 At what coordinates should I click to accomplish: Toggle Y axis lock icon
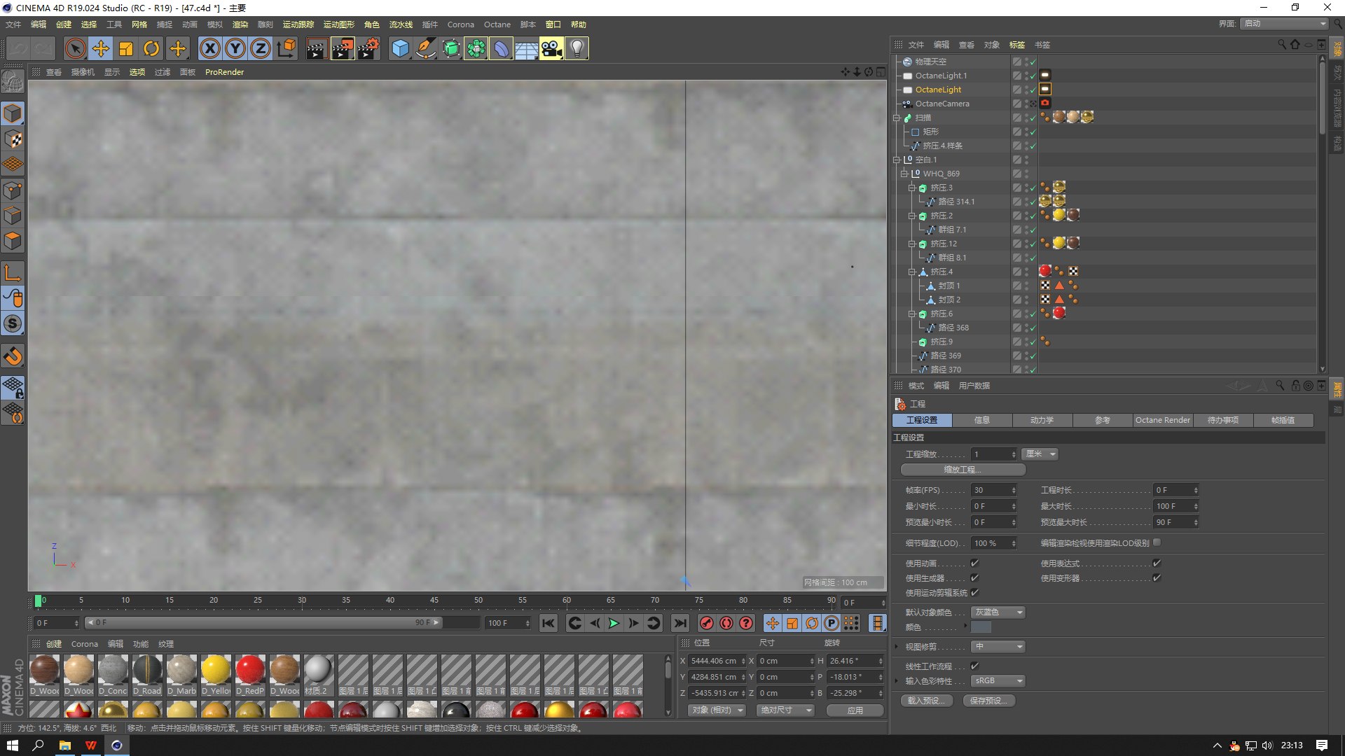coord(235,48)
